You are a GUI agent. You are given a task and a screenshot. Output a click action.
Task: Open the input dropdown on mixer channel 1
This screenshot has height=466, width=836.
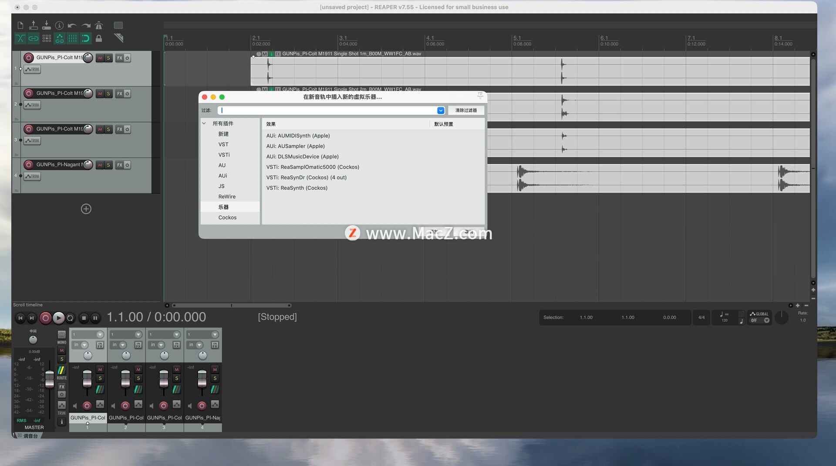point(84,345)
